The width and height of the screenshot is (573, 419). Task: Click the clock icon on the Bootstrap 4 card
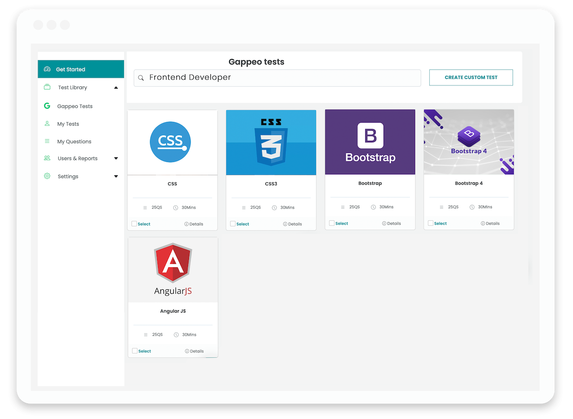coord(472,207)
